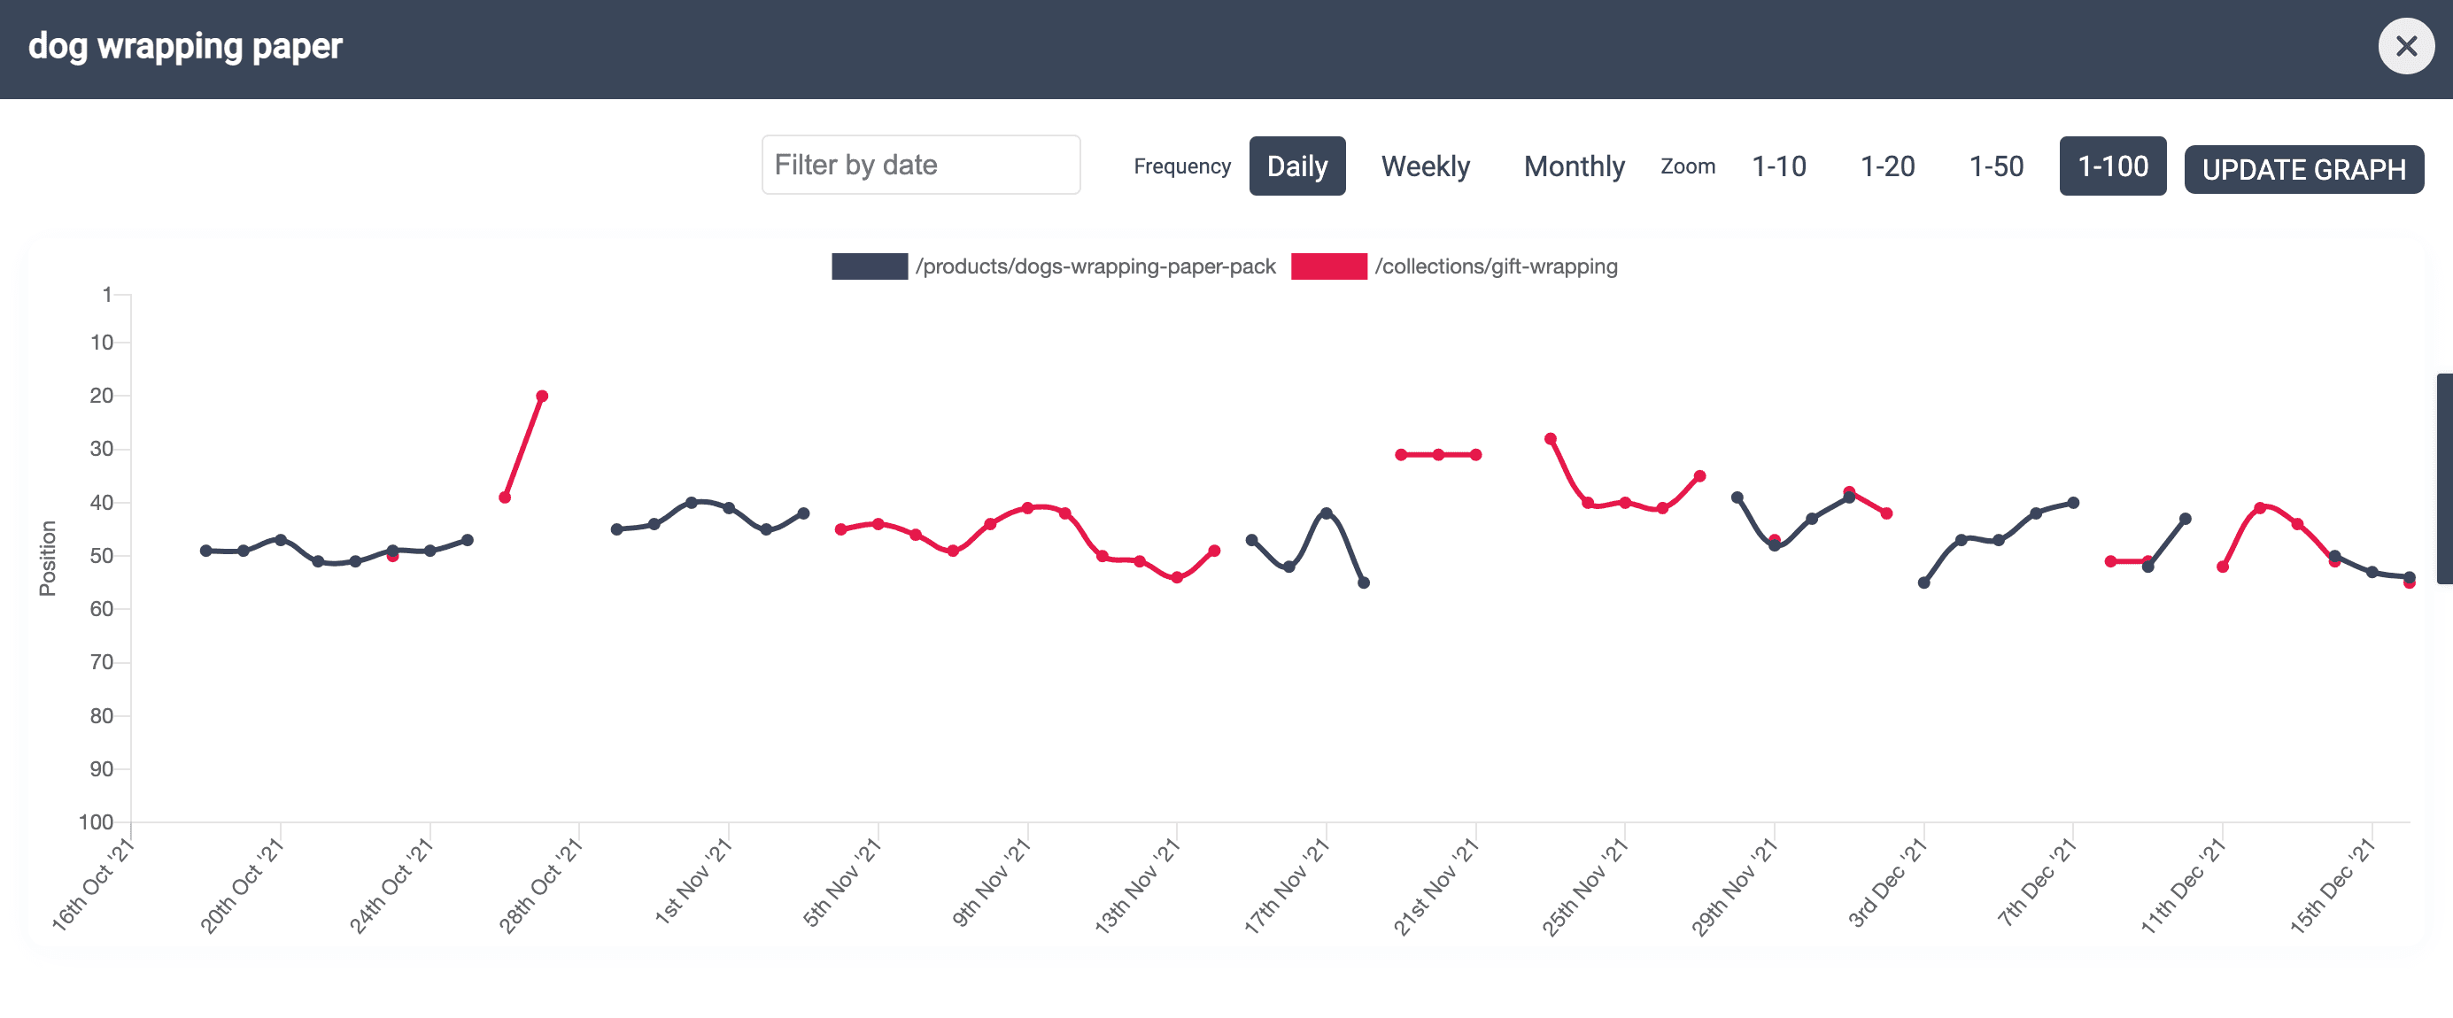This screenshot has width=2453, height=1018.
Task: Click the red peak data point at position 20
Action: [x=542, y=397]
